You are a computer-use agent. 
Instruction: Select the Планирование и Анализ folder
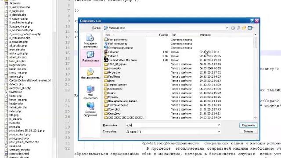tap(121, 101)
